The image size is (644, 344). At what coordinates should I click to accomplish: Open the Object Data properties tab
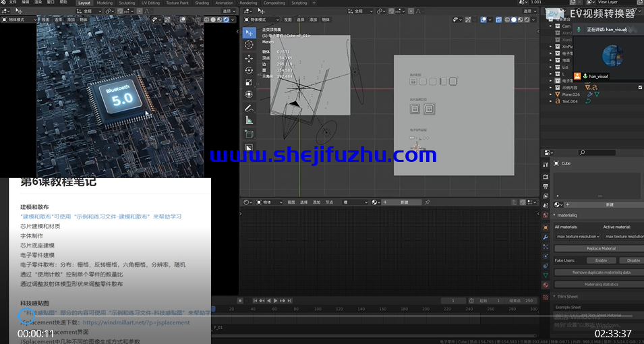click(x=546, y=275)
